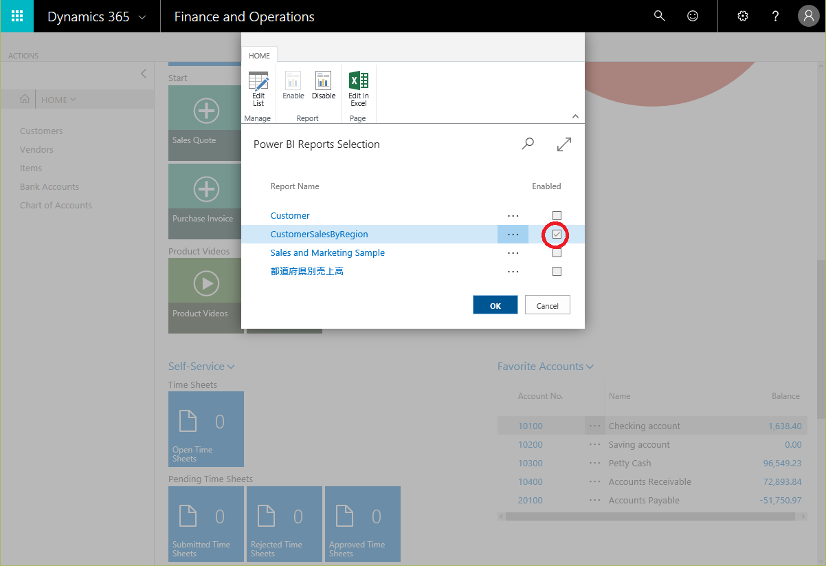Open more options for CustomerSalesByRegion report
Screen dimensions: 826x566
click(x=513, y=235)
